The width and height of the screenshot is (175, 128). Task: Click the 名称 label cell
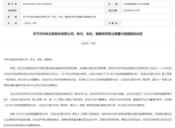pyautogui.click(x=12, y=17)
